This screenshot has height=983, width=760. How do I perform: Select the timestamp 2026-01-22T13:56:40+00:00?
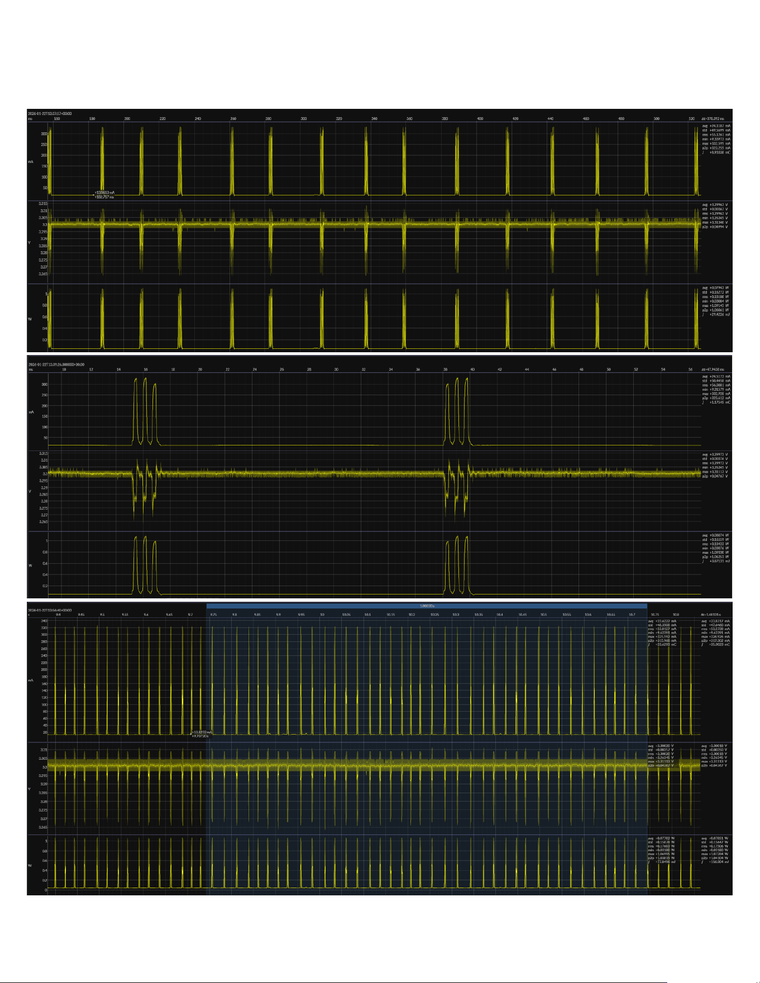click(x=50, y=611)
